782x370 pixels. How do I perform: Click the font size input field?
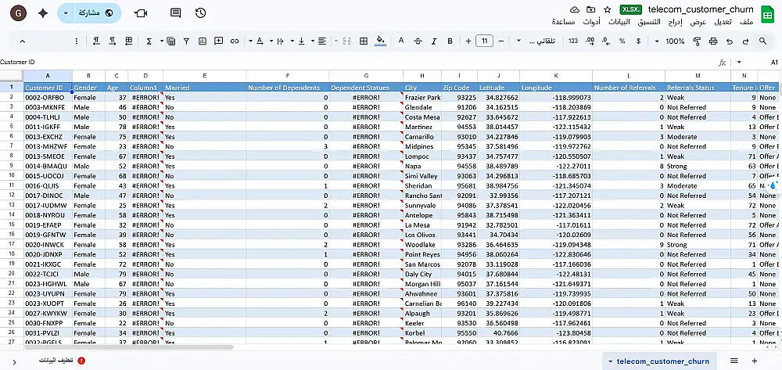click(484, 41)
